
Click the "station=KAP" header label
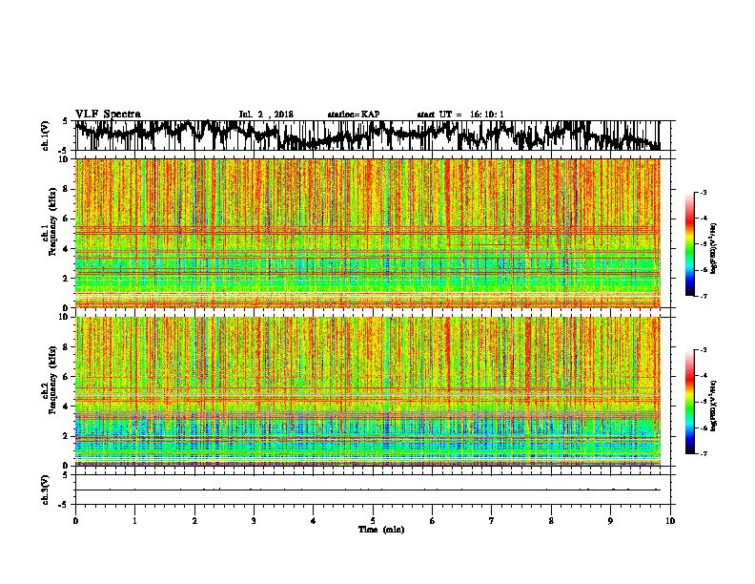point(354,115)
